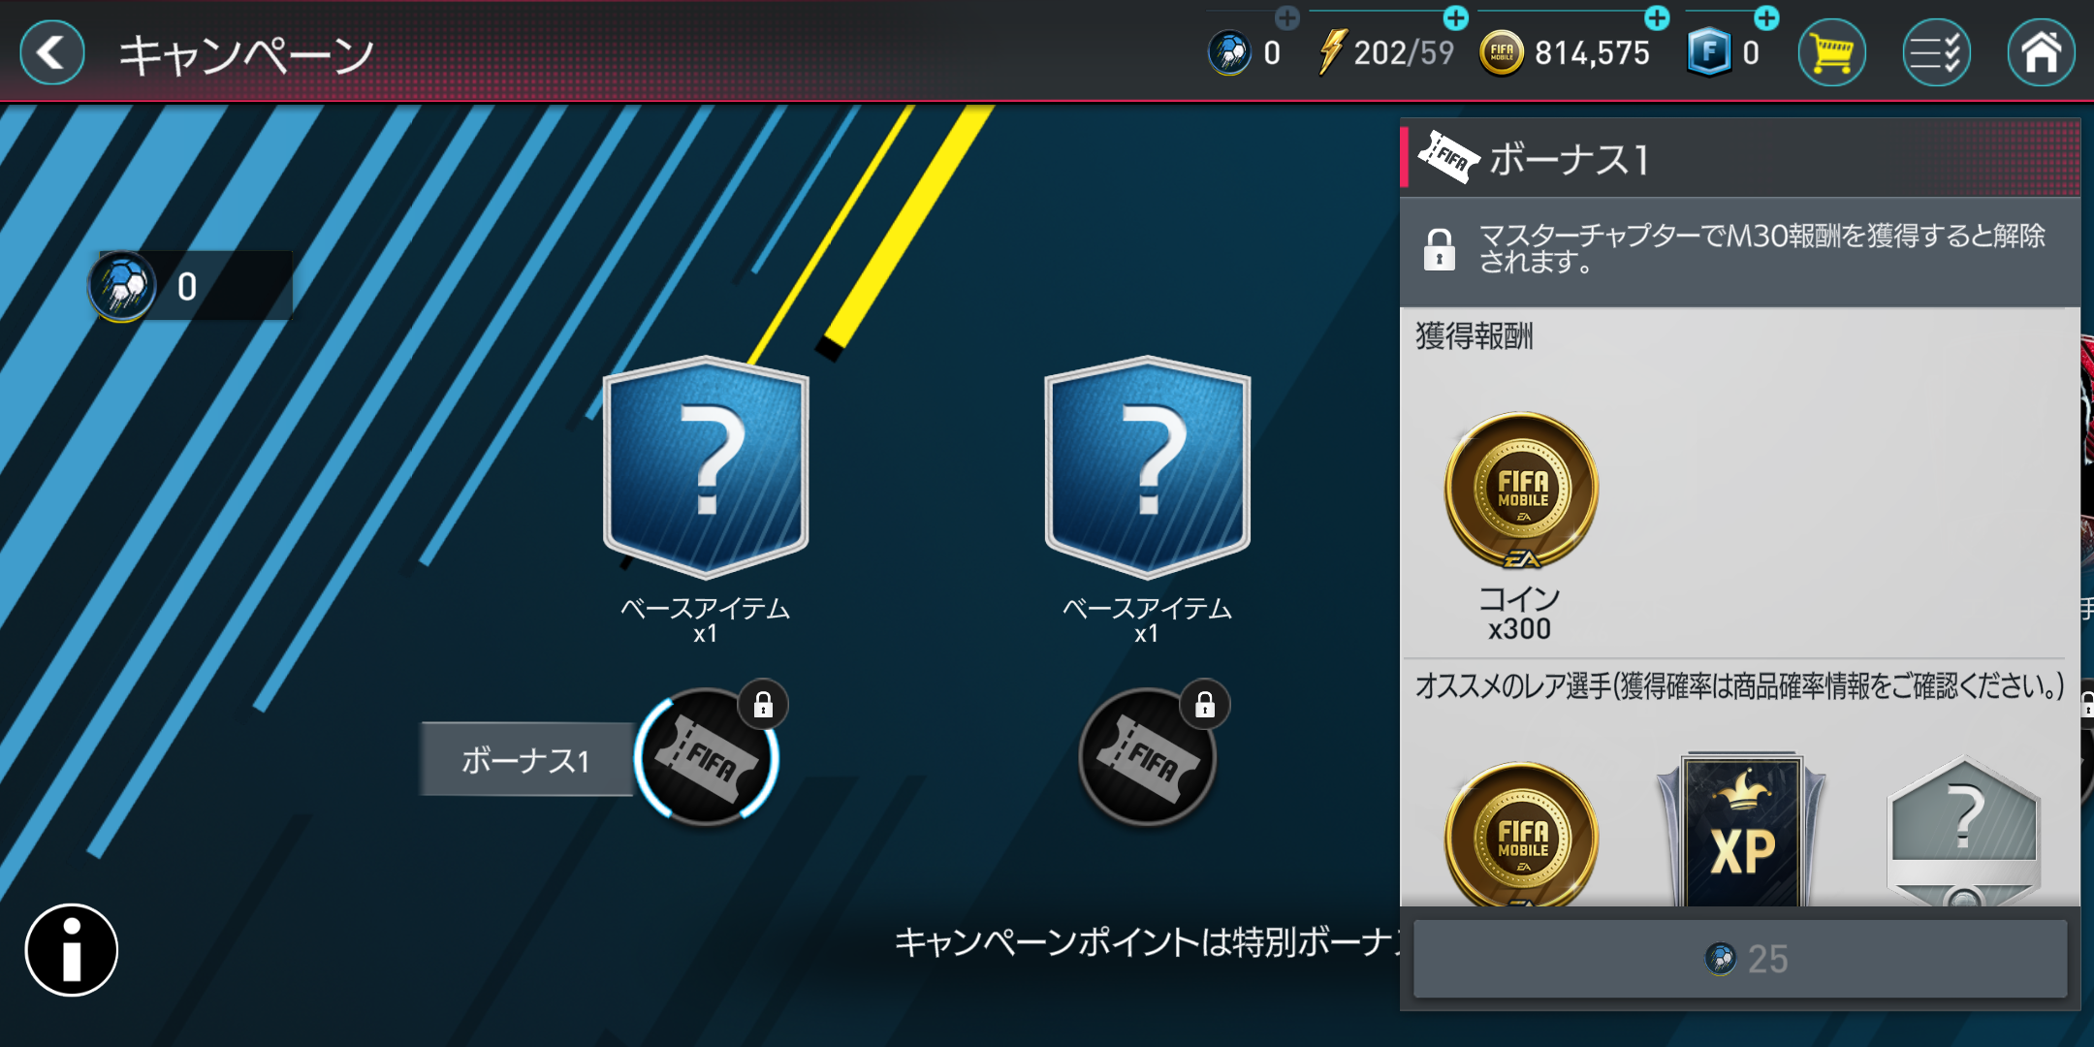View the XP reward card

1742,830
